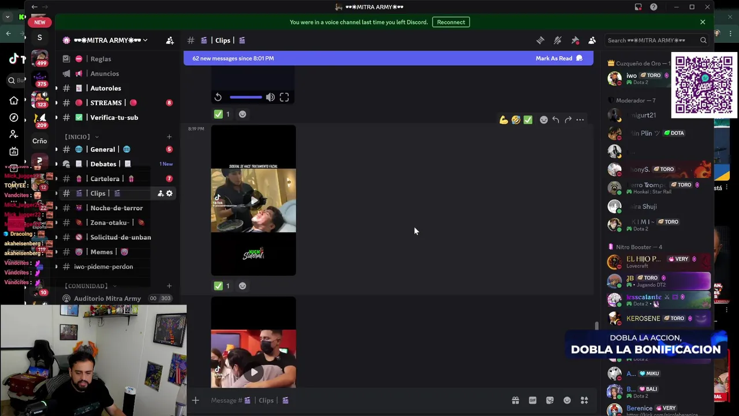739x416 pixels.
Task: Open iwo-pideme-perdon channel
Action: pos(117,267)
